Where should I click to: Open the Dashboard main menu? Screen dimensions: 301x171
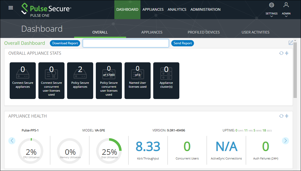tap(127, 9)
